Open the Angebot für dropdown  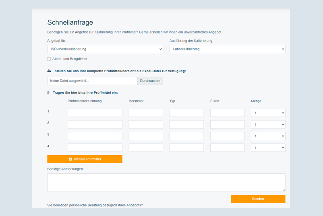click(x=105, y=49)
